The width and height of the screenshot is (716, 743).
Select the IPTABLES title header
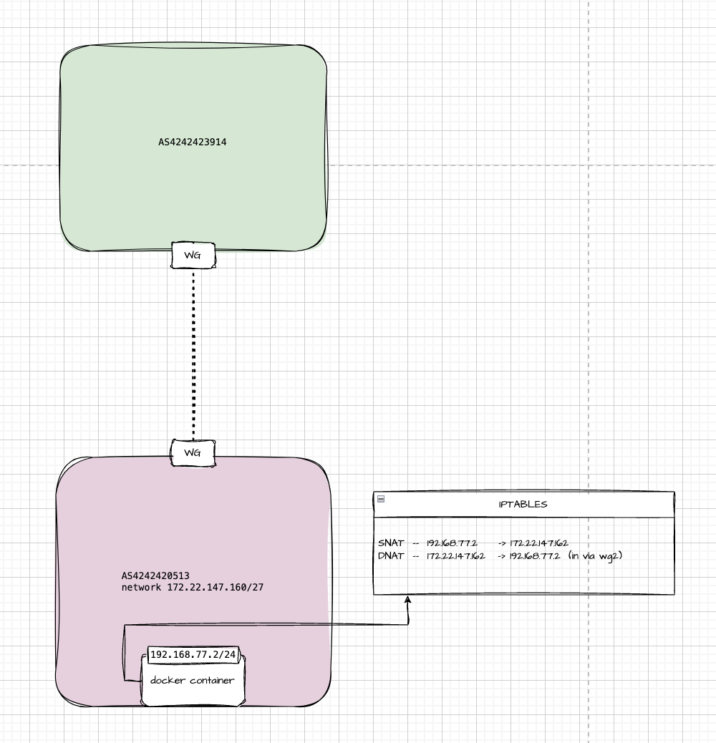point(523,504)
